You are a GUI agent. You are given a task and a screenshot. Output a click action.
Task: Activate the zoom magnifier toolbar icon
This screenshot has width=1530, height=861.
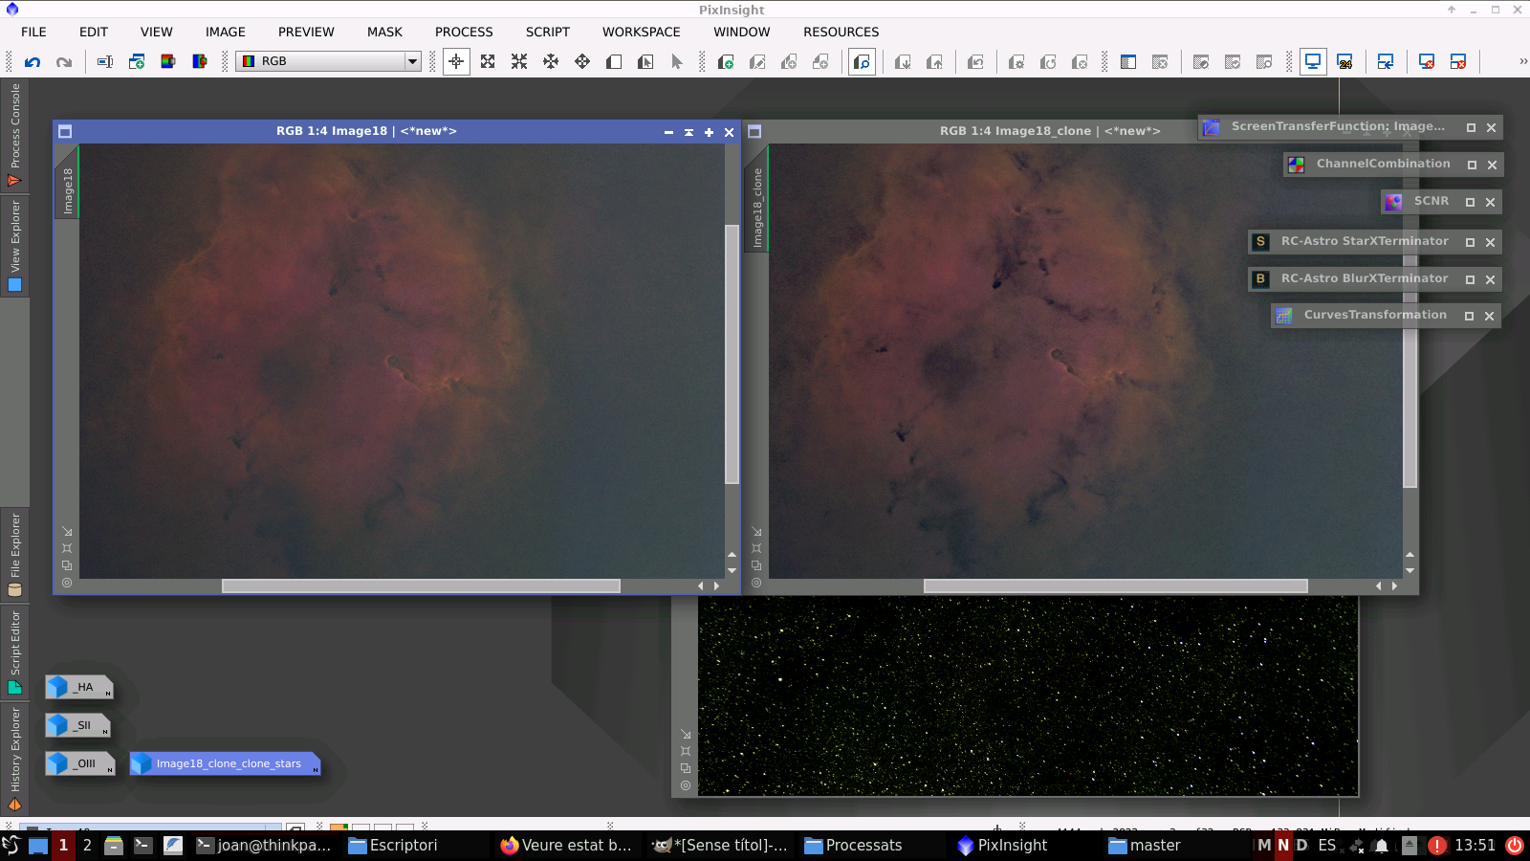(x=861, y=61)
